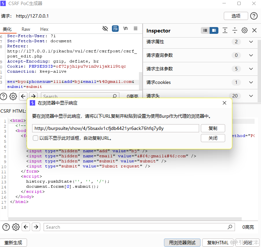Go to previous match in request search

click(23, 96)
